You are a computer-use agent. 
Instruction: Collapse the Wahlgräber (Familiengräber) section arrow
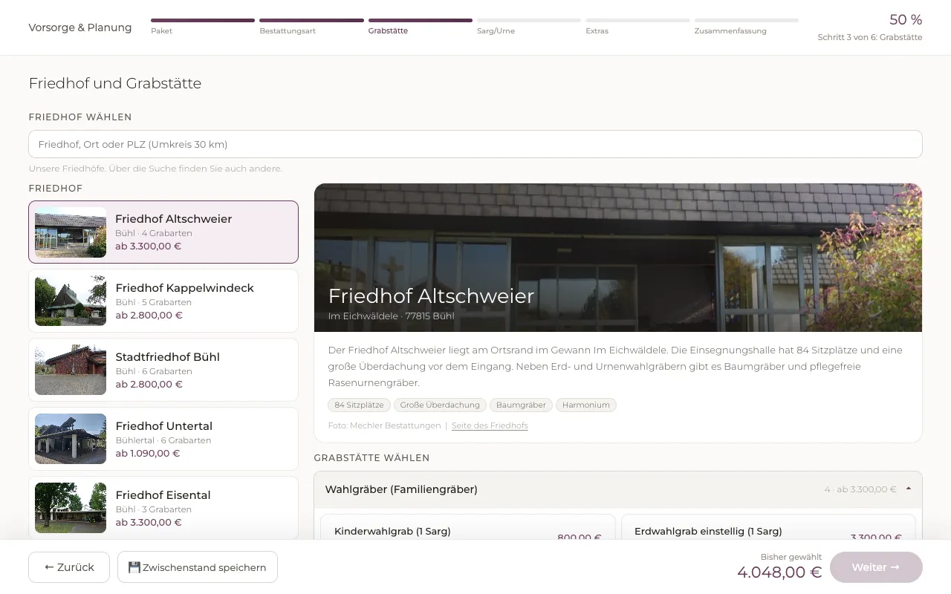point(909,489)
